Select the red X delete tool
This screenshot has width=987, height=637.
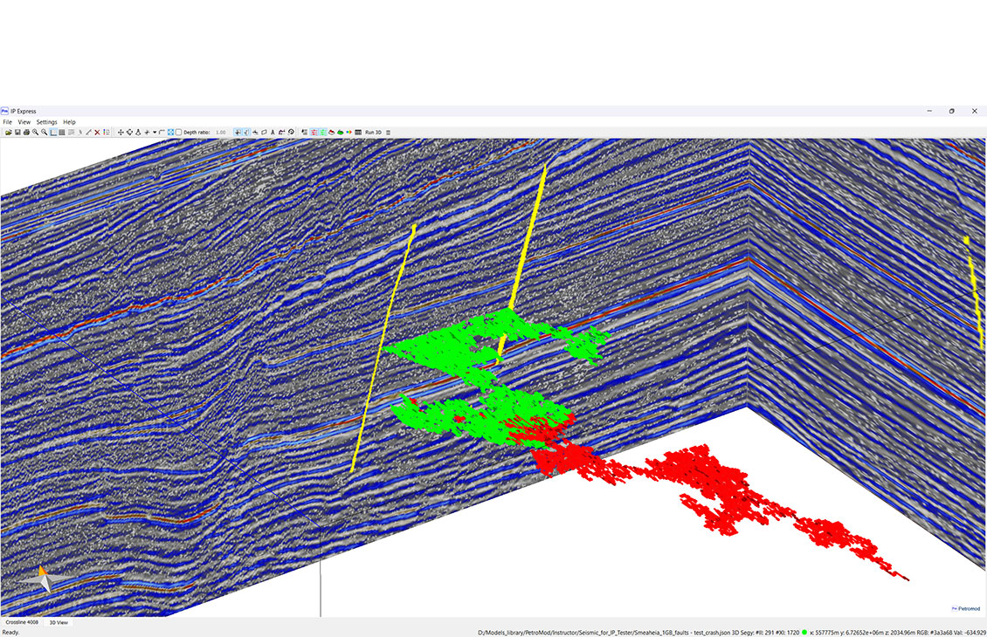[x=97, y=132]
